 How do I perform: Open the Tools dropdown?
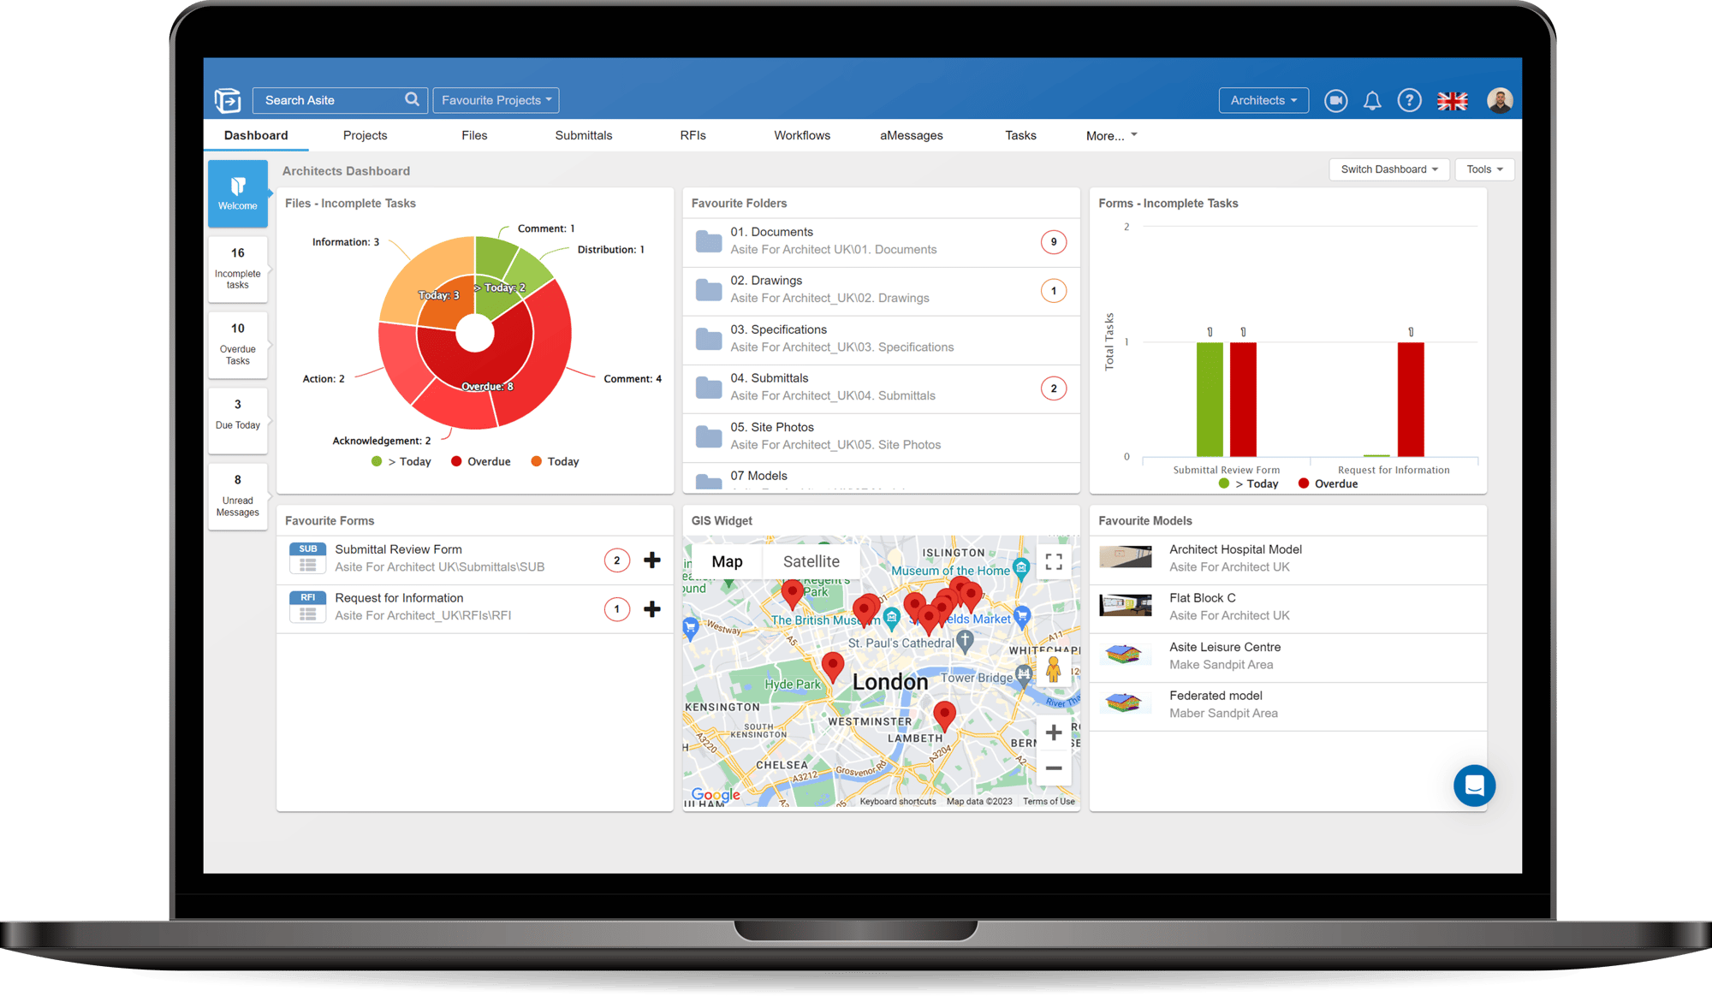click(1484, 169)
